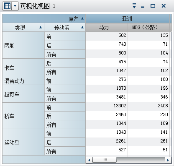This screenshot has height=166, width=174.
Task: Select the MPG cell 261
Action: (148, 142)
